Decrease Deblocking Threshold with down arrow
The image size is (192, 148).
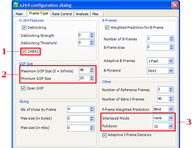[92, 44]
